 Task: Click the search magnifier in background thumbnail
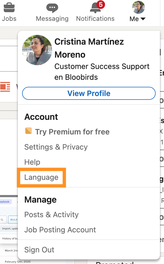pyautogui.click(x=2, y=220)
